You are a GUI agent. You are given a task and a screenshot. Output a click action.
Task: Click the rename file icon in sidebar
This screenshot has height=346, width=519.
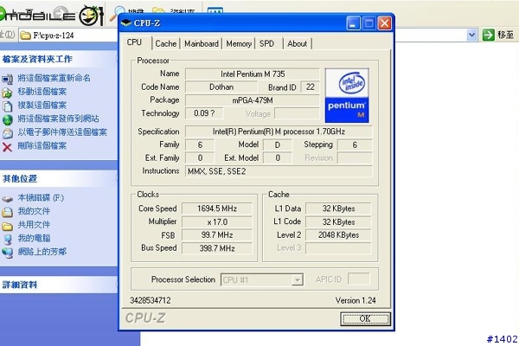(x=7, y=79)
